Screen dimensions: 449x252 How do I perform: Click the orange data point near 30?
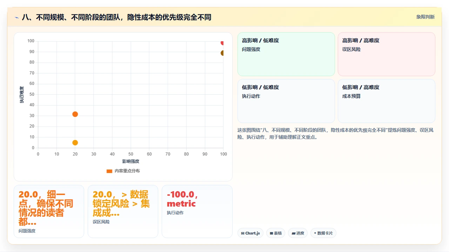click(x=75, y=114)
